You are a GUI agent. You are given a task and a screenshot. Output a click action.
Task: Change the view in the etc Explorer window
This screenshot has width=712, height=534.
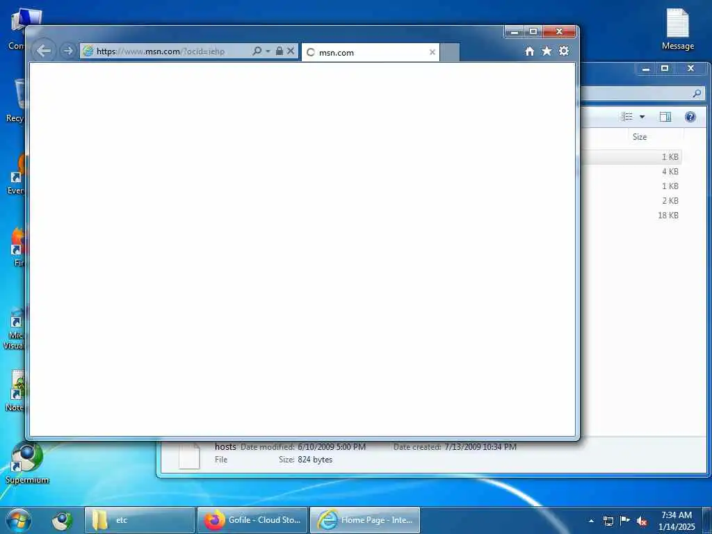coord(627,117)
